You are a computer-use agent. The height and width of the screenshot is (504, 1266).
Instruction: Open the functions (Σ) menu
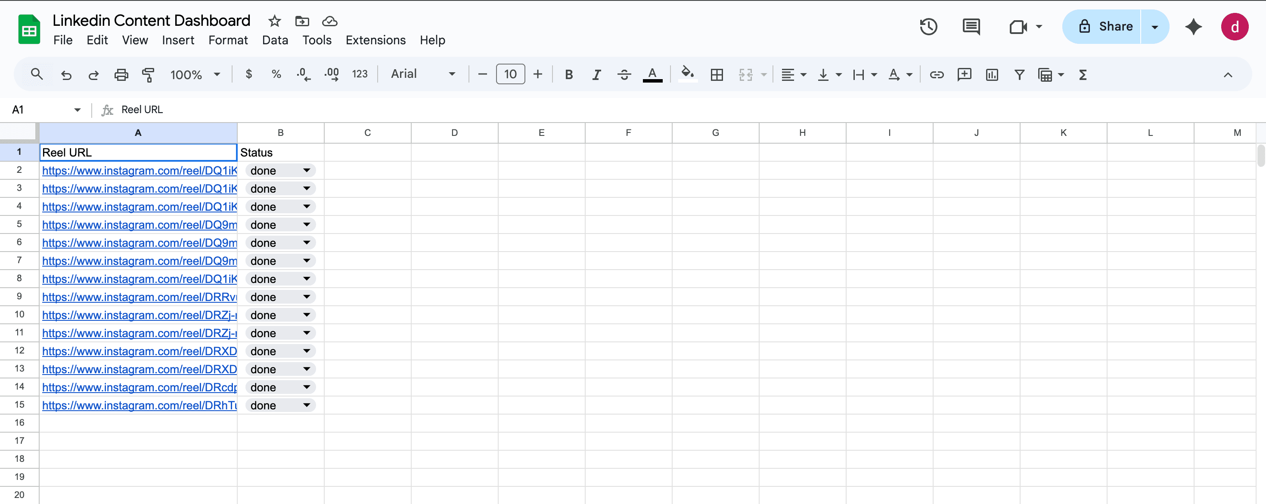click(x=1083, y=74)
